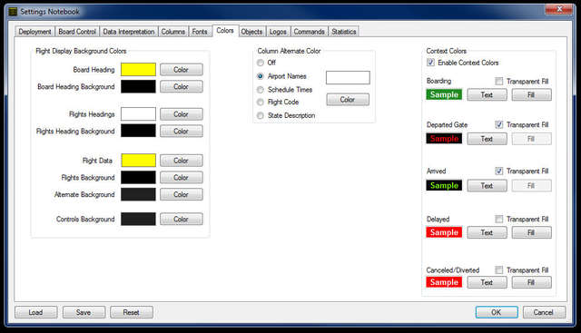Click Fill button for Boarding
The height and width of the screenshot is (333, 581).
coord(531,95)
